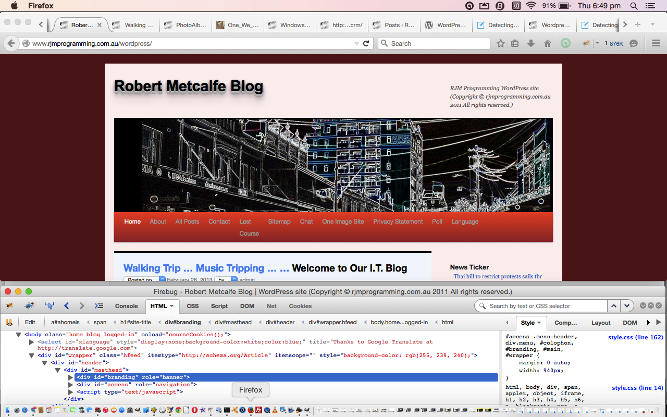This screenshot has width=667, height=417.
Task: Toggle break on mutate icon beside Edit
Action: pos(9,322)
